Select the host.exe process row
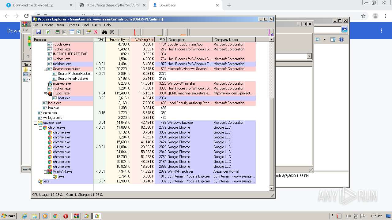 point(144,98)
